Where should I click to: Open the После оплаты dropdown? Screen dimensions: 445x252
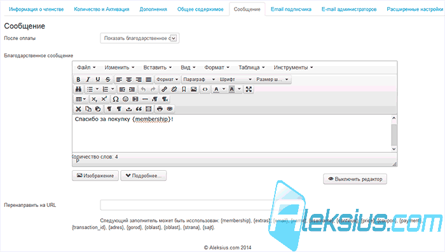pyautogui.click(x=140, y=38)
